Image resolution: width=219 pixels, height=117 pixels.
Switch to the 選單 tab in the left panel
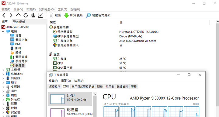(5, 22)
